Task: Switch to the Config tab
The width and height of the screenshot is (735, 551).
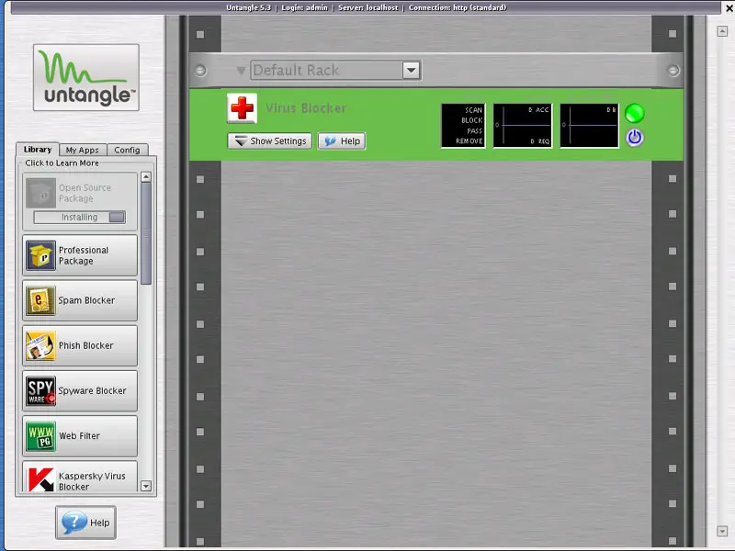Action: tap(127, 150)
